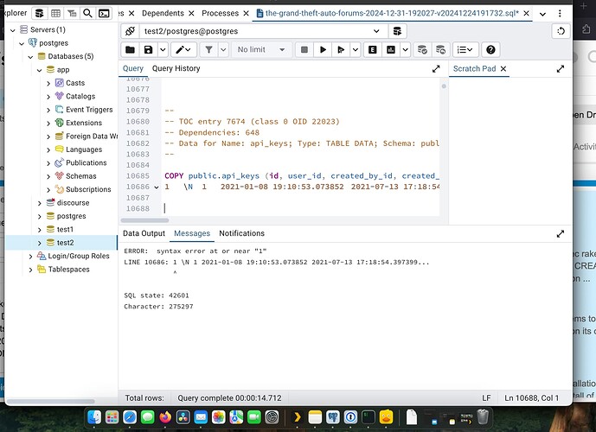Select the test1 database in tree

[65, 229]
